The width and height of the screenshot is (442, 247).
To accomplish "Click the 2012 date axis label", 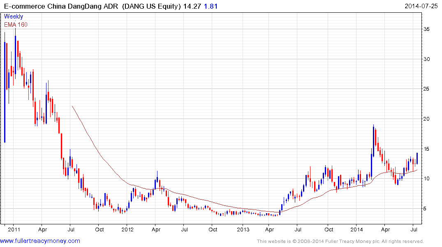I will pyautogui.click(x=127, y=229).
